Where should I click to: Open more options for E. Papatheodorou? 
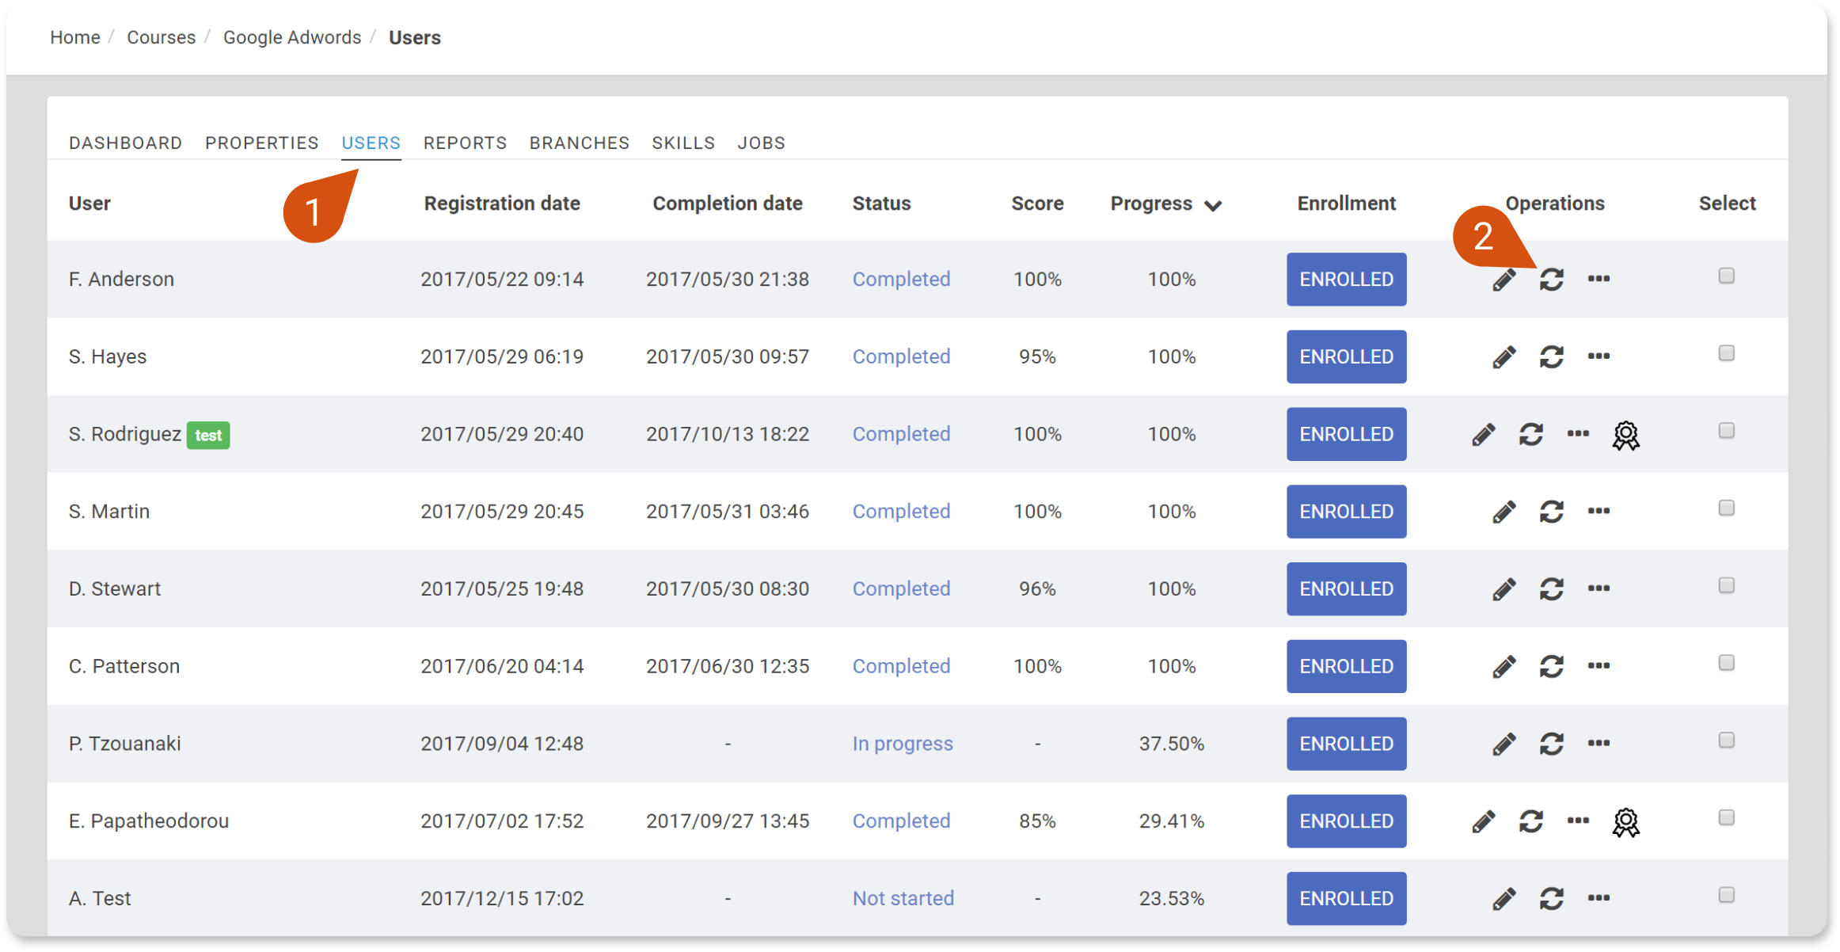coord(1578,821)
